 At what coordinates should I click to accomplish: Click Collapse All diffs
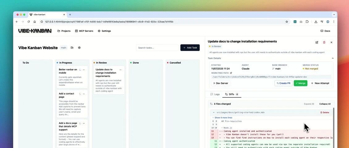coord(325,104)
